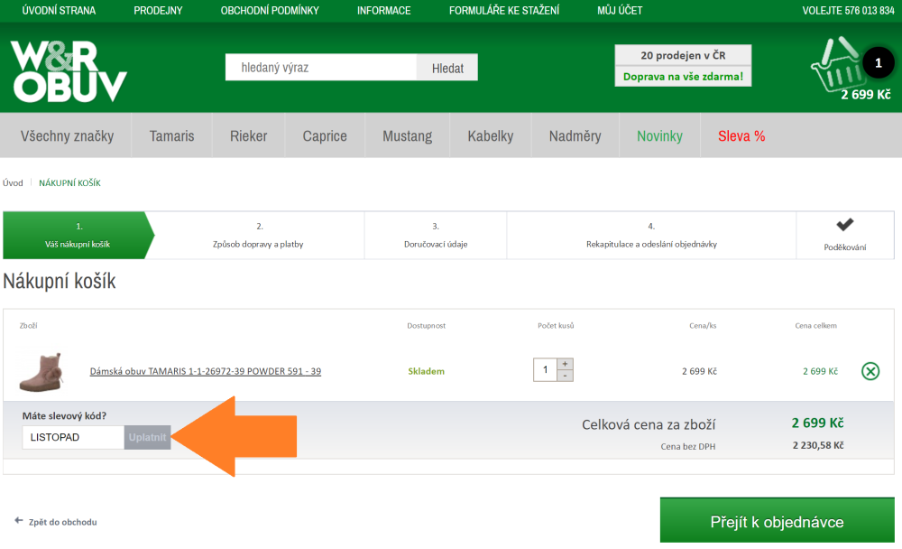Click the Hledat search button

[x=447, y=68]
